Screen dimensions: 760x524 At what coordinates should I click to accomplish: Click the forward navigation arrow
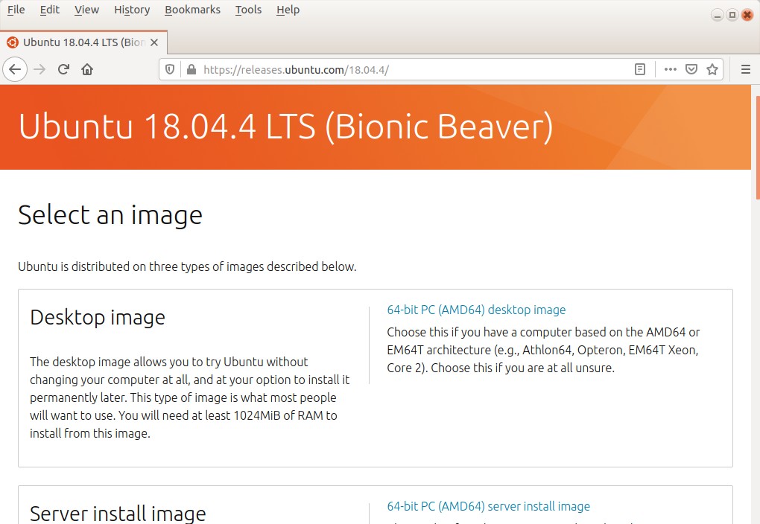39,69
